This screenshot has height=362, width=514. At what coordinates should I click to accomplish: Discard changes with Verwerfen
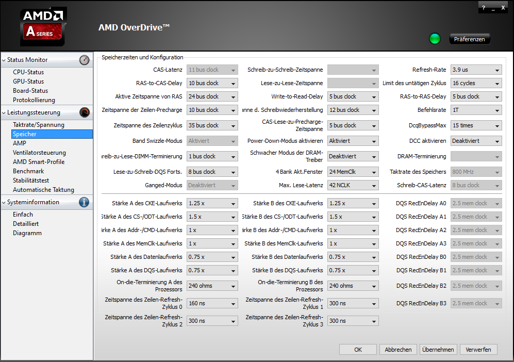coord(478,350)
